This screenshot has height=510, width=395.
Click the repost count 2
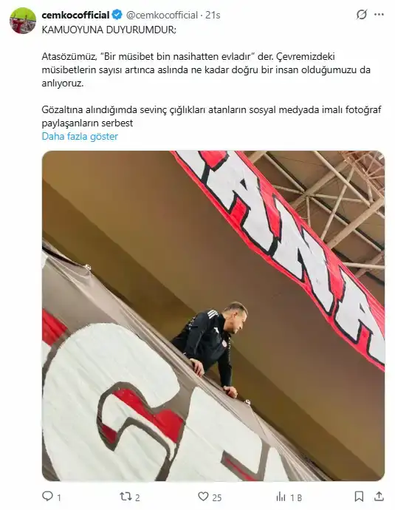pos(137,497)
